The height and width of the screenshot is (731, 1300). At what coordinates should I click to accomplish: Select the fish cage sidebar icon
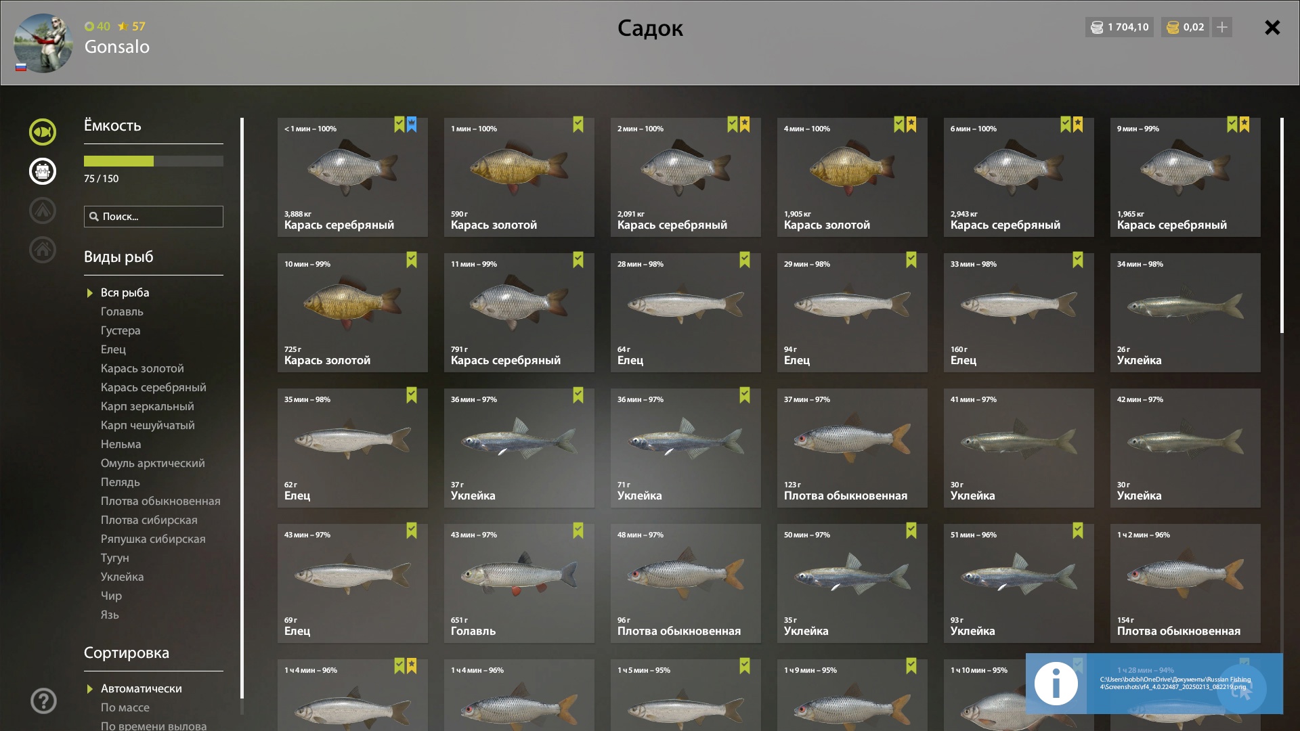[42, 171]
